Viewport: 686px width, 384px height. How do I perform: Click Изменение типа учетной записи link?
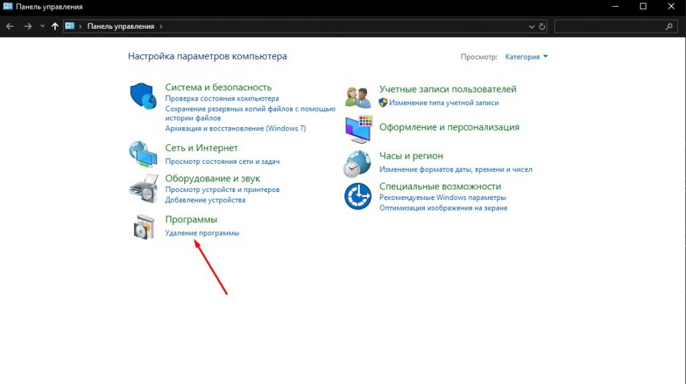pyautogui.click(x=444, y=102)
